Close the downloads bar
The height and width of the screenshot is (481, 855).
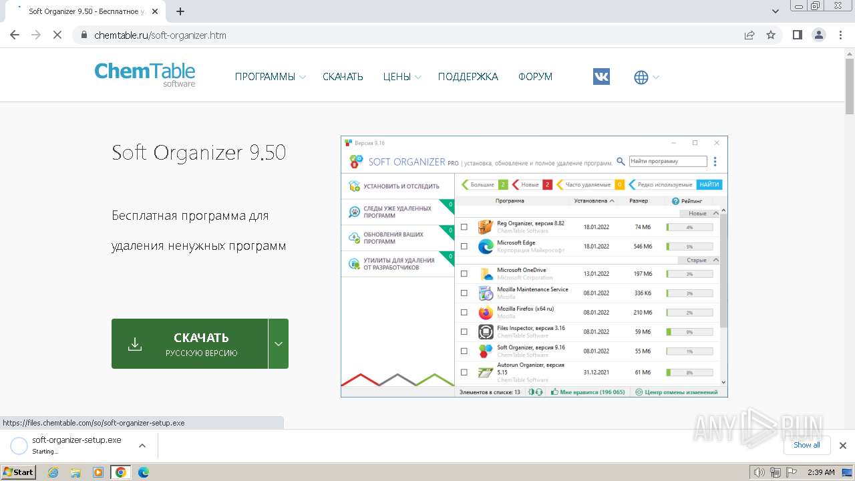coord(843,446)
